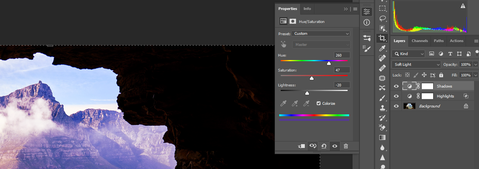Open the Layers panel menu
Image resolution: width=479 pixels, height=169 pixels.
[x=476, y=41]
